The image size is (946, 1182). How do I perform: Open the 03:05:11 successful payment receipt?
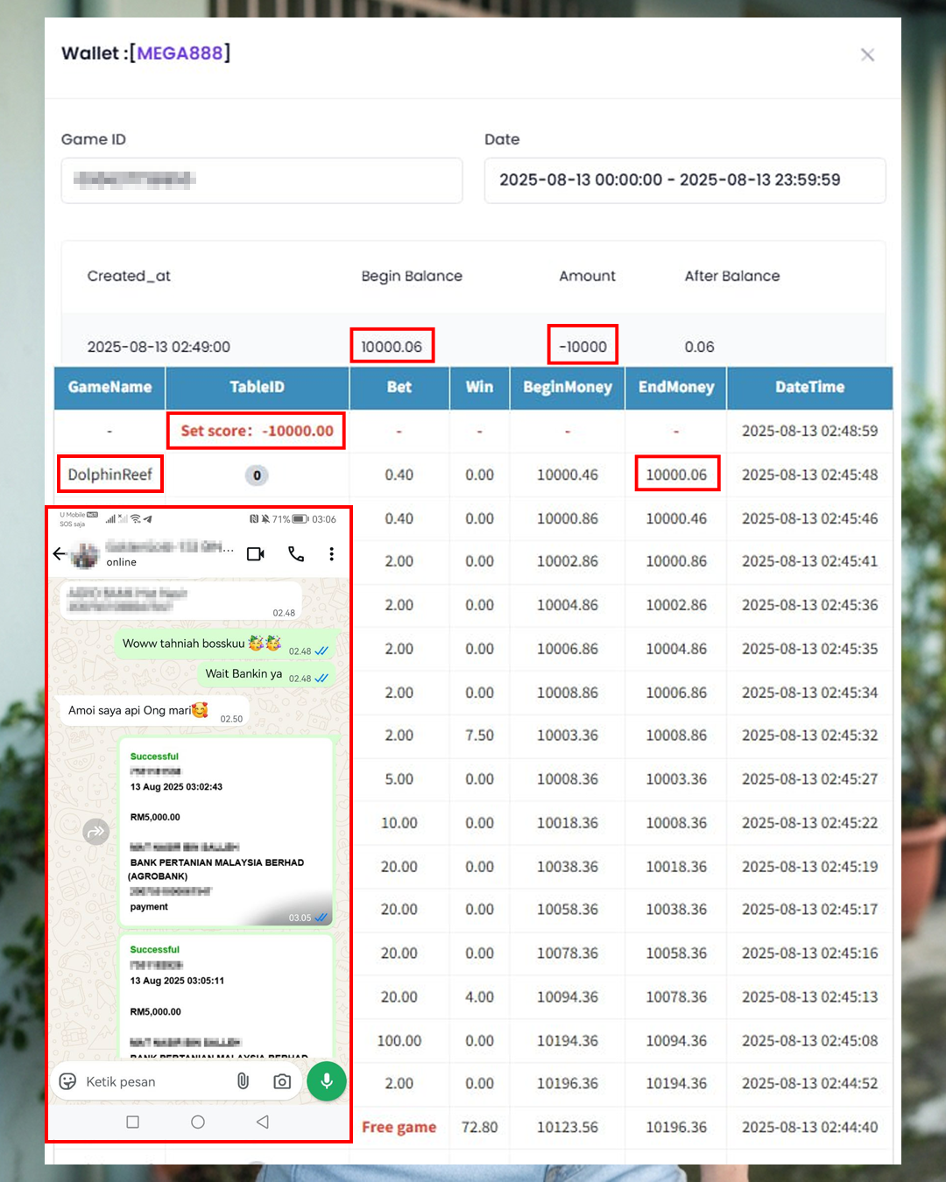click(226, 996)
